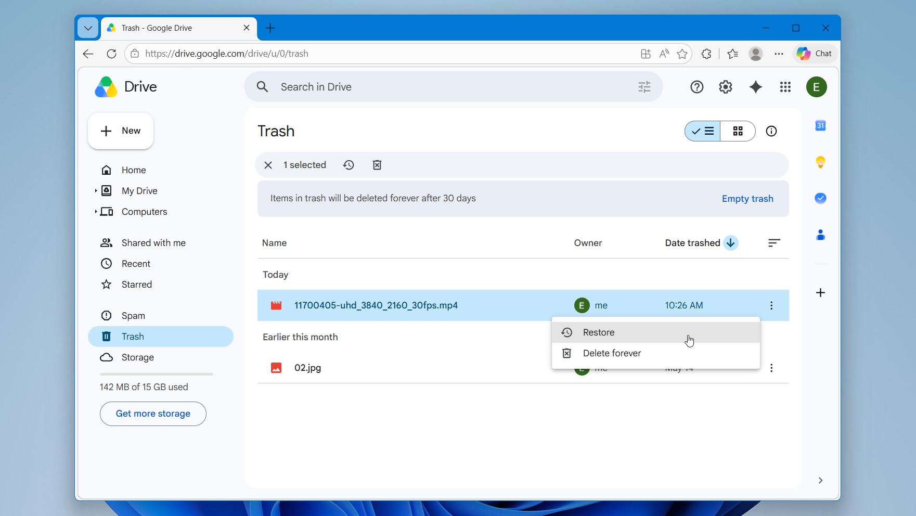The image size is (916, 516).
Task: Select the 02.jpg file row
Action: point(523,368)
